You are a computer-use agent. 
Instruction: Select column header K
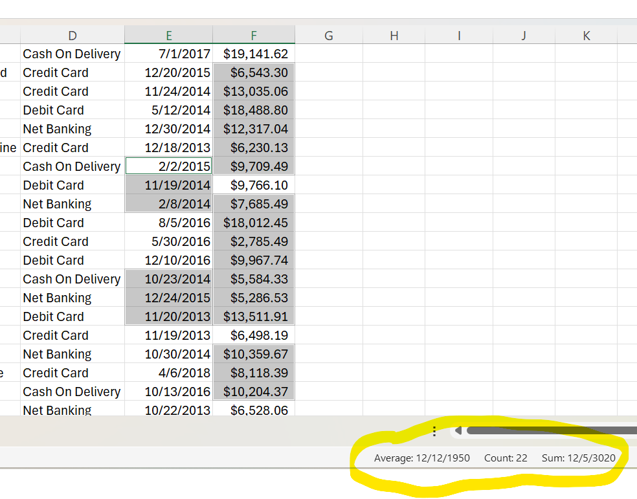[586, 36]
